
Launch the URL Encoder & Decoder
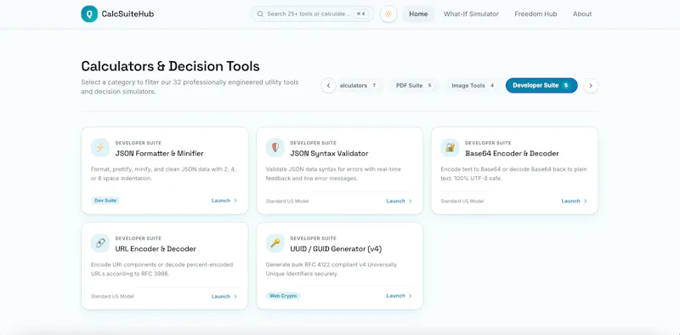click(224, 297)
